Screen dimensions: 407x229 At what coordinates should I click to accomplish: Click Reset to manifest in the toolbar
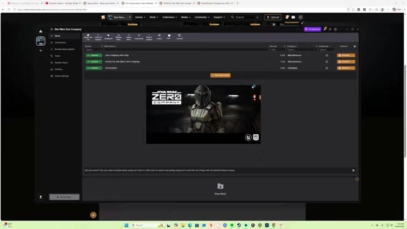click(149, 37)
